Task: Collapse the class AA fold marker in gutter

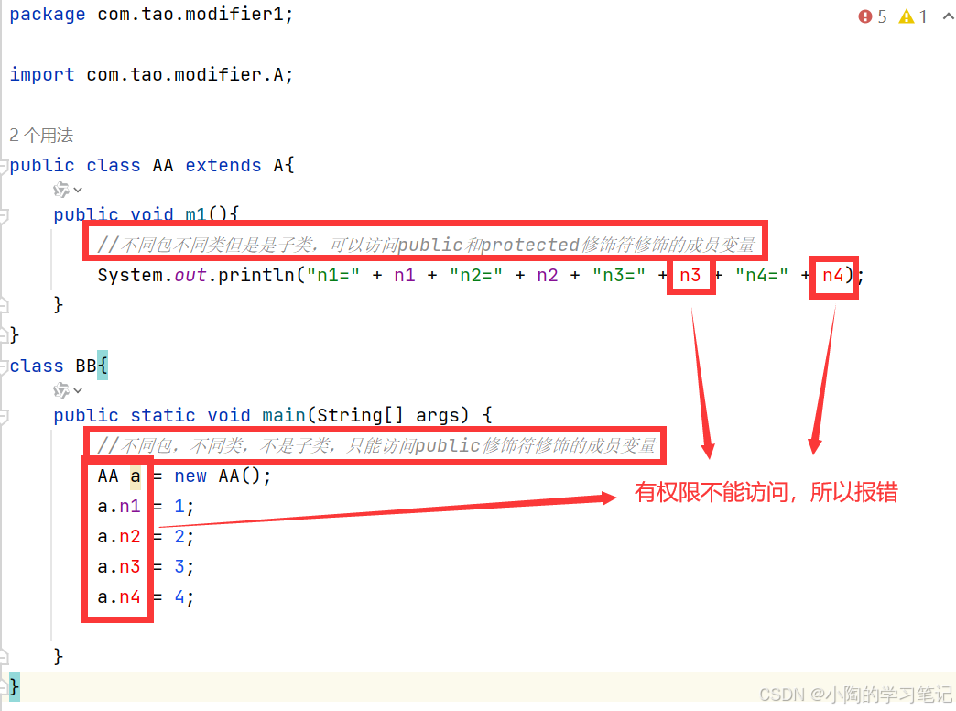Action: tap(4, 166)
